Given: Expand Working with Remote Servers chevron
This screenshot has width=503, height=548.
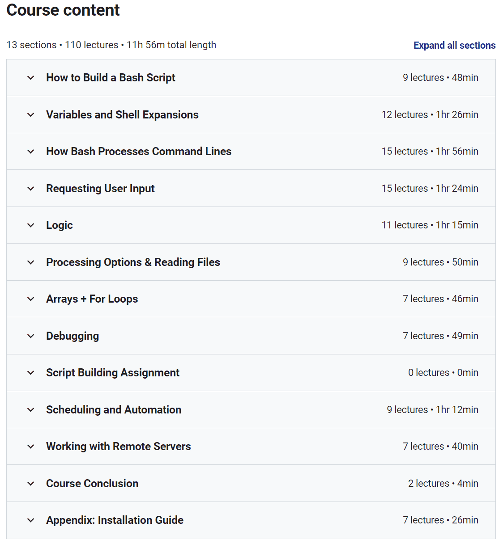Looking at the screenshot, I should tap(30, 447).
